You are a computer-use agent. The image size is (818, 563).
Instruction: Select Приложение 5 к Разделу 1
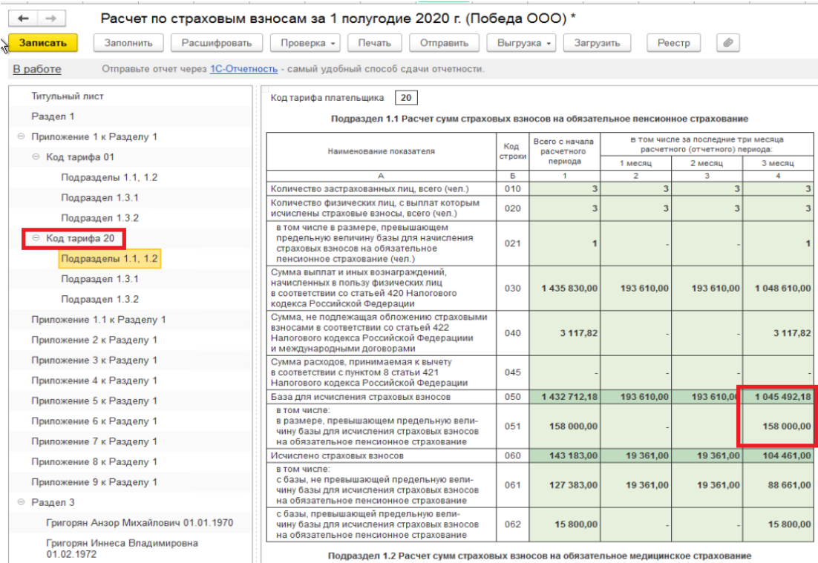tap(94, 401)
